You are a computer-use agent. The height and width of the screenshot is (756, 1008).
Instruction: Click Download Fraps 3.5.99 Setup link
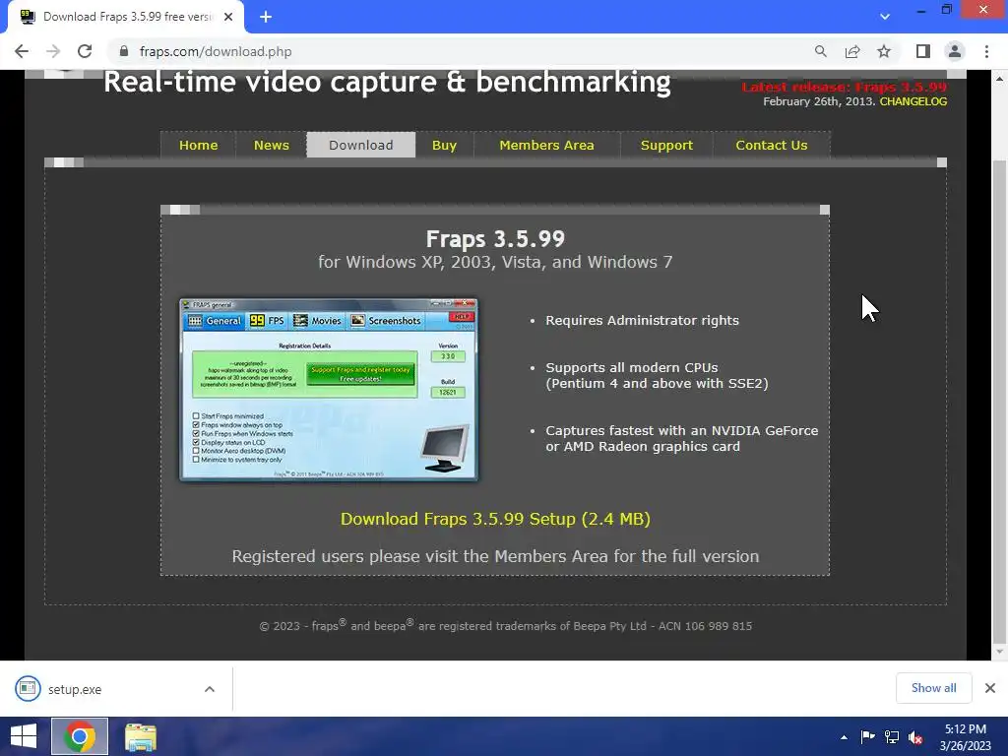[495, 519]
